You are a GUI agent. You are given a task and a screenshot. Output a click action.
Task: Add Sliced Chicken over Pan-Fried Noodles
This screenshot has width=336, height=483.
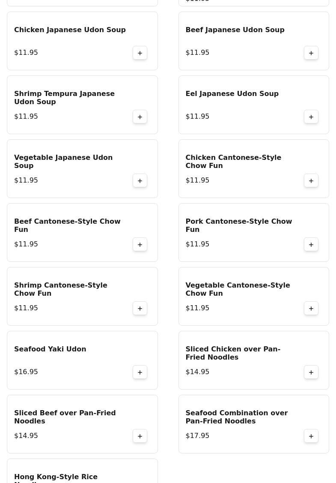tap(311, 372)
